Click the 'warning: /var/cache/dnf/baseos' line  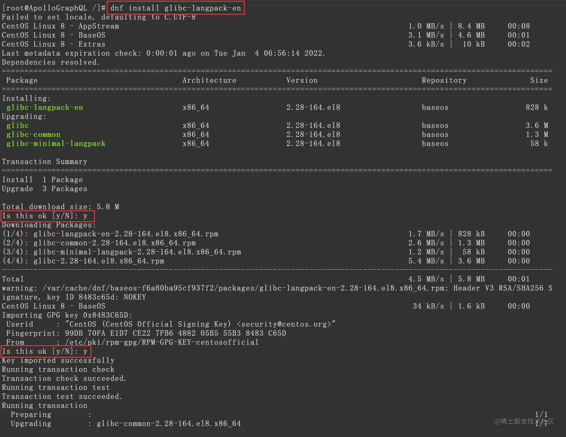click(x=277, y=288)
